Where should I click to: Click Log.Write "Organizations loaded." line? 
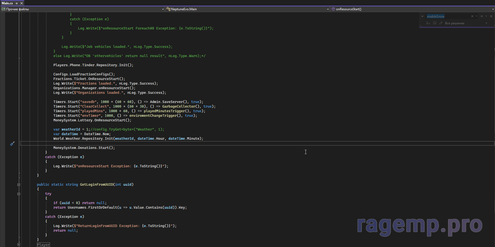[110, 93]
